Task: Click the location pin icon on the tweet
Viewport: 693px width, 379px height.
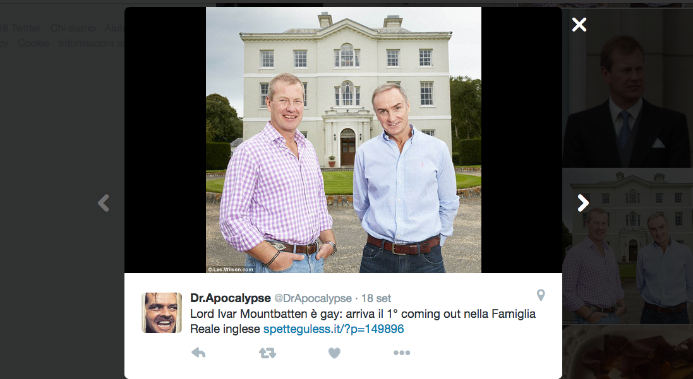Action: coord(541,295)
